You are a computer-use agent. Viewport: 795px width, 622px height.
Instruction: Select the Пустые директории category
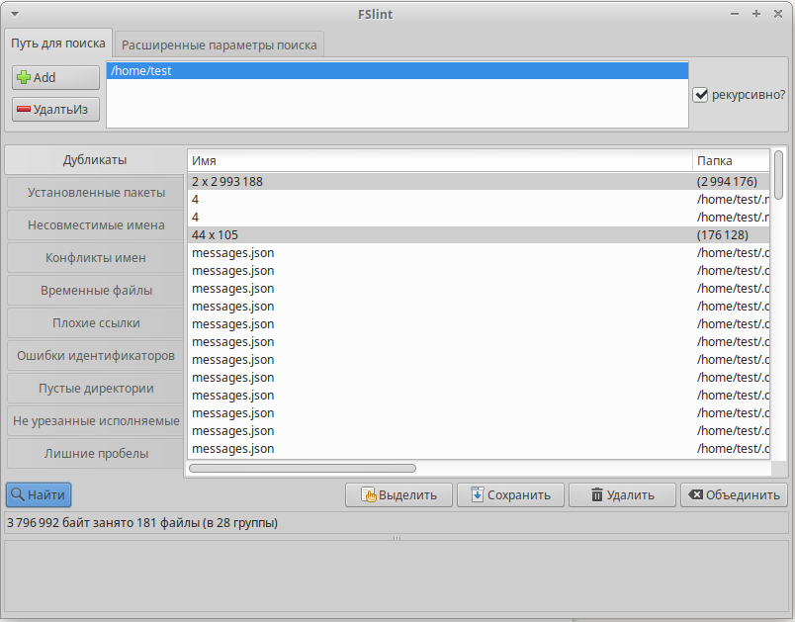pos(96,388)
